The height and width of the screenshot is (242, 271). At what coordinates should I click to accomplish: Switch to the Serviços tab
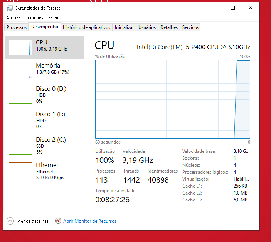[x=190, y=27]
